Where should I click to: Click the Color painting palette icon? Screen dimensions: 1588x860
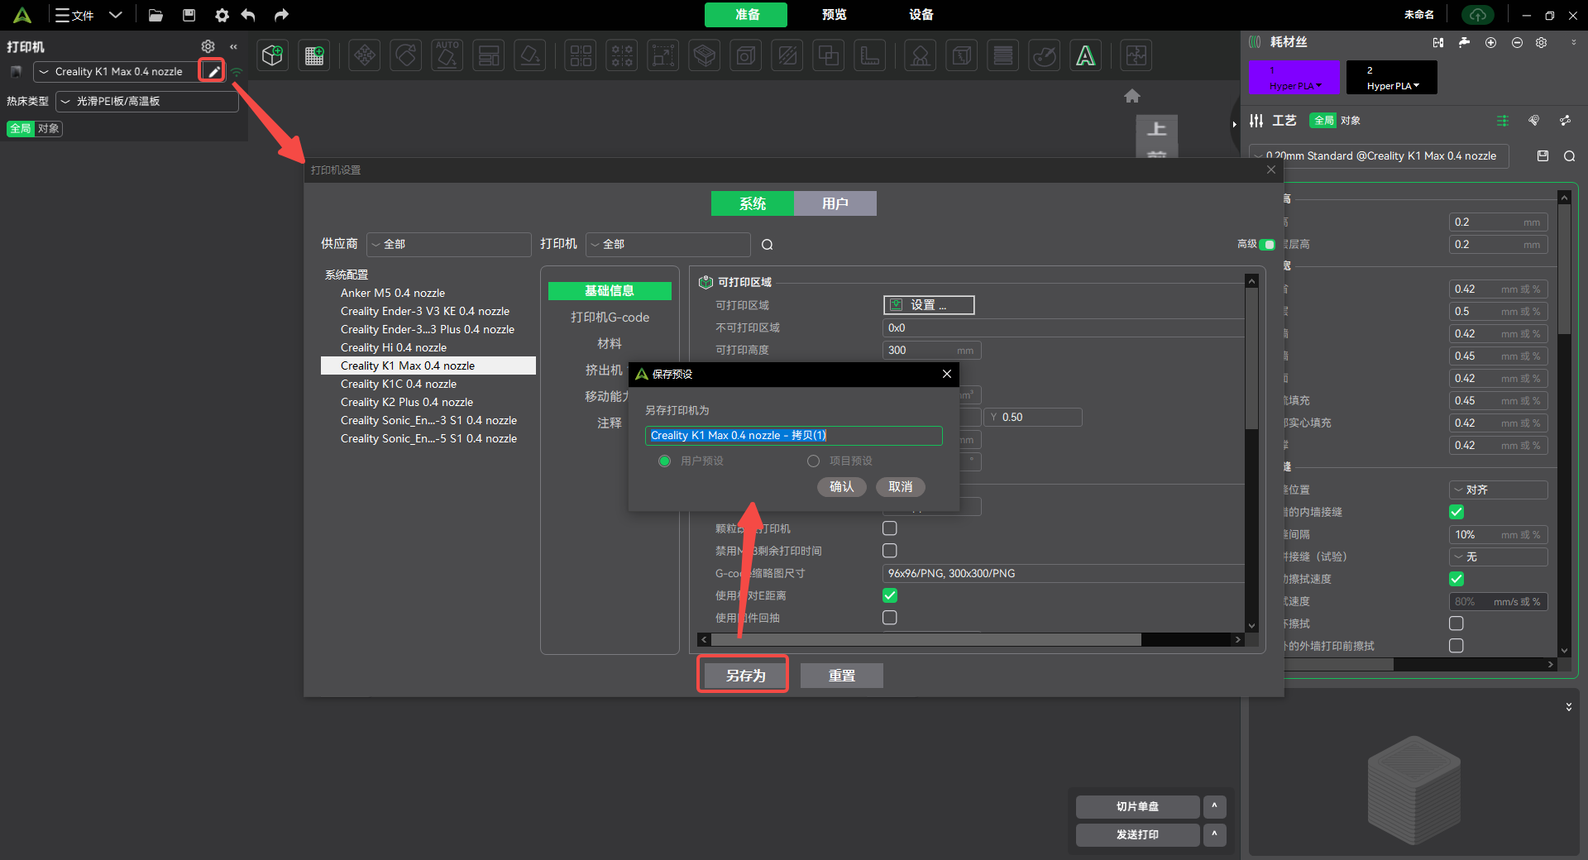click(1045, 55)
